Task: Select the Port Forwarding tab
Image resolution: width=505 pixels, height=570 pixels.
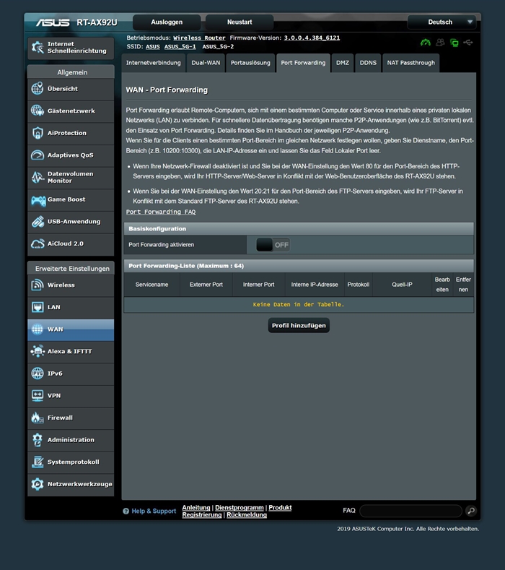Action: click(x=303, y=63)
